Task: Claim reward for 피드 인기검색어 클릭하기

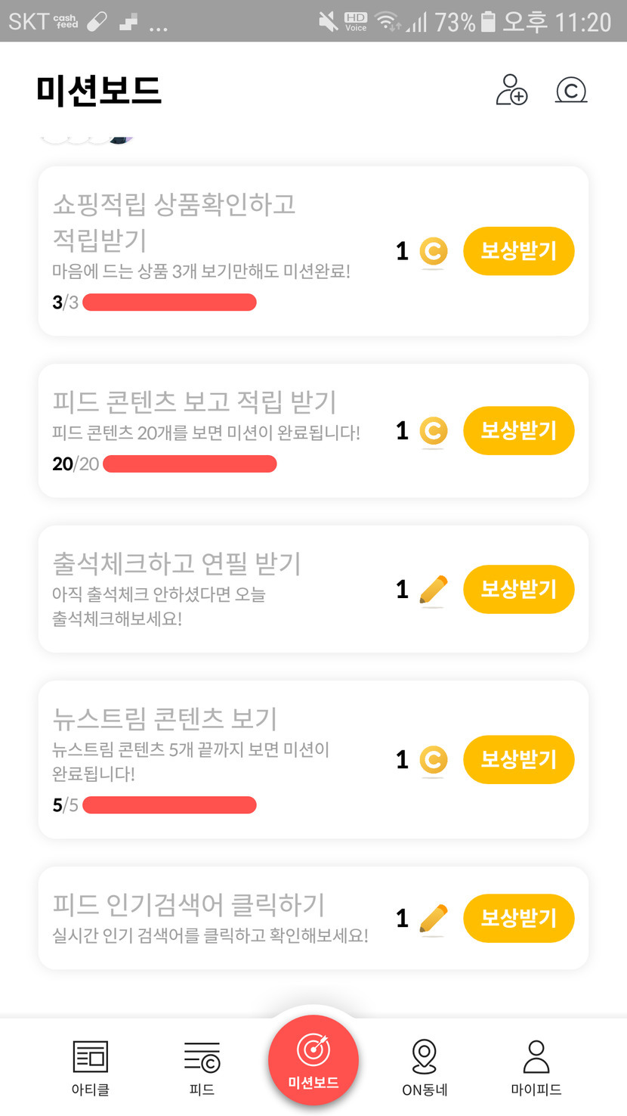Action: click(518, 918)
